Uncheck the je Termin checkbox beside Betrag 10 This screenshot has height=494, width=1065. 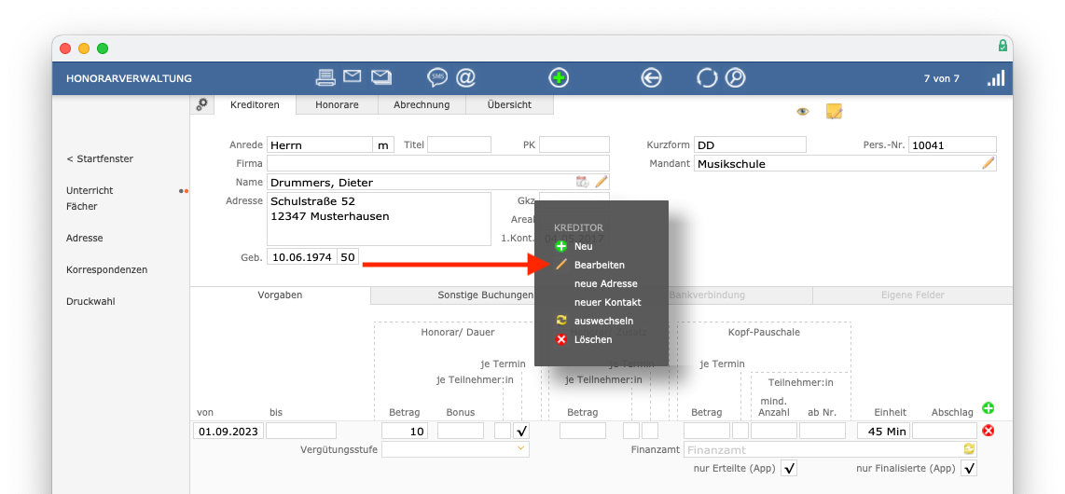tap(521, 431)
